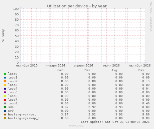The height and width of the screenshot is (129, 154).
Task: Select the sr0 legend label
Action: [x=11, y=111]
